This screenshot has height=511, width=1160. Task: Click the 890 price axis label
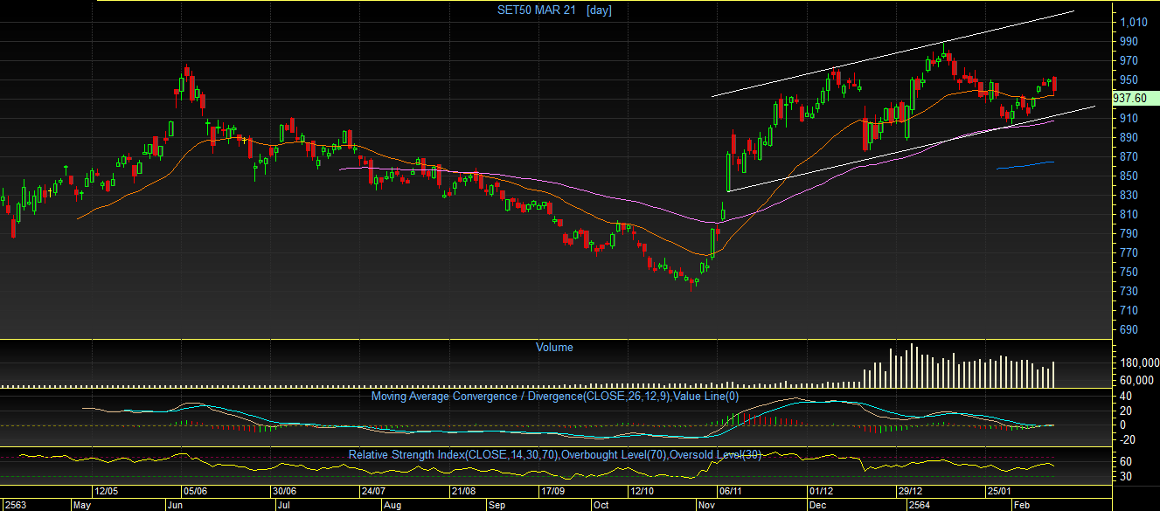point(1129,137)
